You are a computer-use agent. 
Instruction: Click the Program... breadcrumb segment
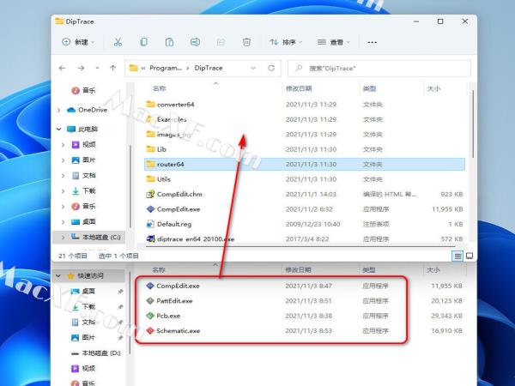[165, 68]
